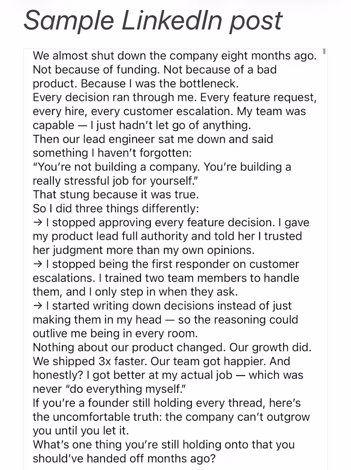
Task: Click the arrow bullet before "I stopped being"
Action: pos(38,264)
